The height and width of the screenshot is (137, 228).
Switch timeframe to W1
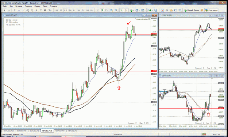pyautogui.click(x=88, y=10)
